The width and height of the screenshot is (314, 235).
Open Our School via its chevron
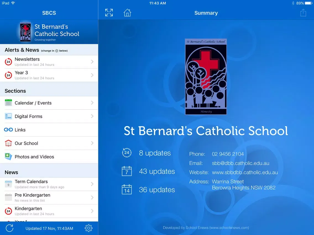pyautogui.click(x=92, y=143)
